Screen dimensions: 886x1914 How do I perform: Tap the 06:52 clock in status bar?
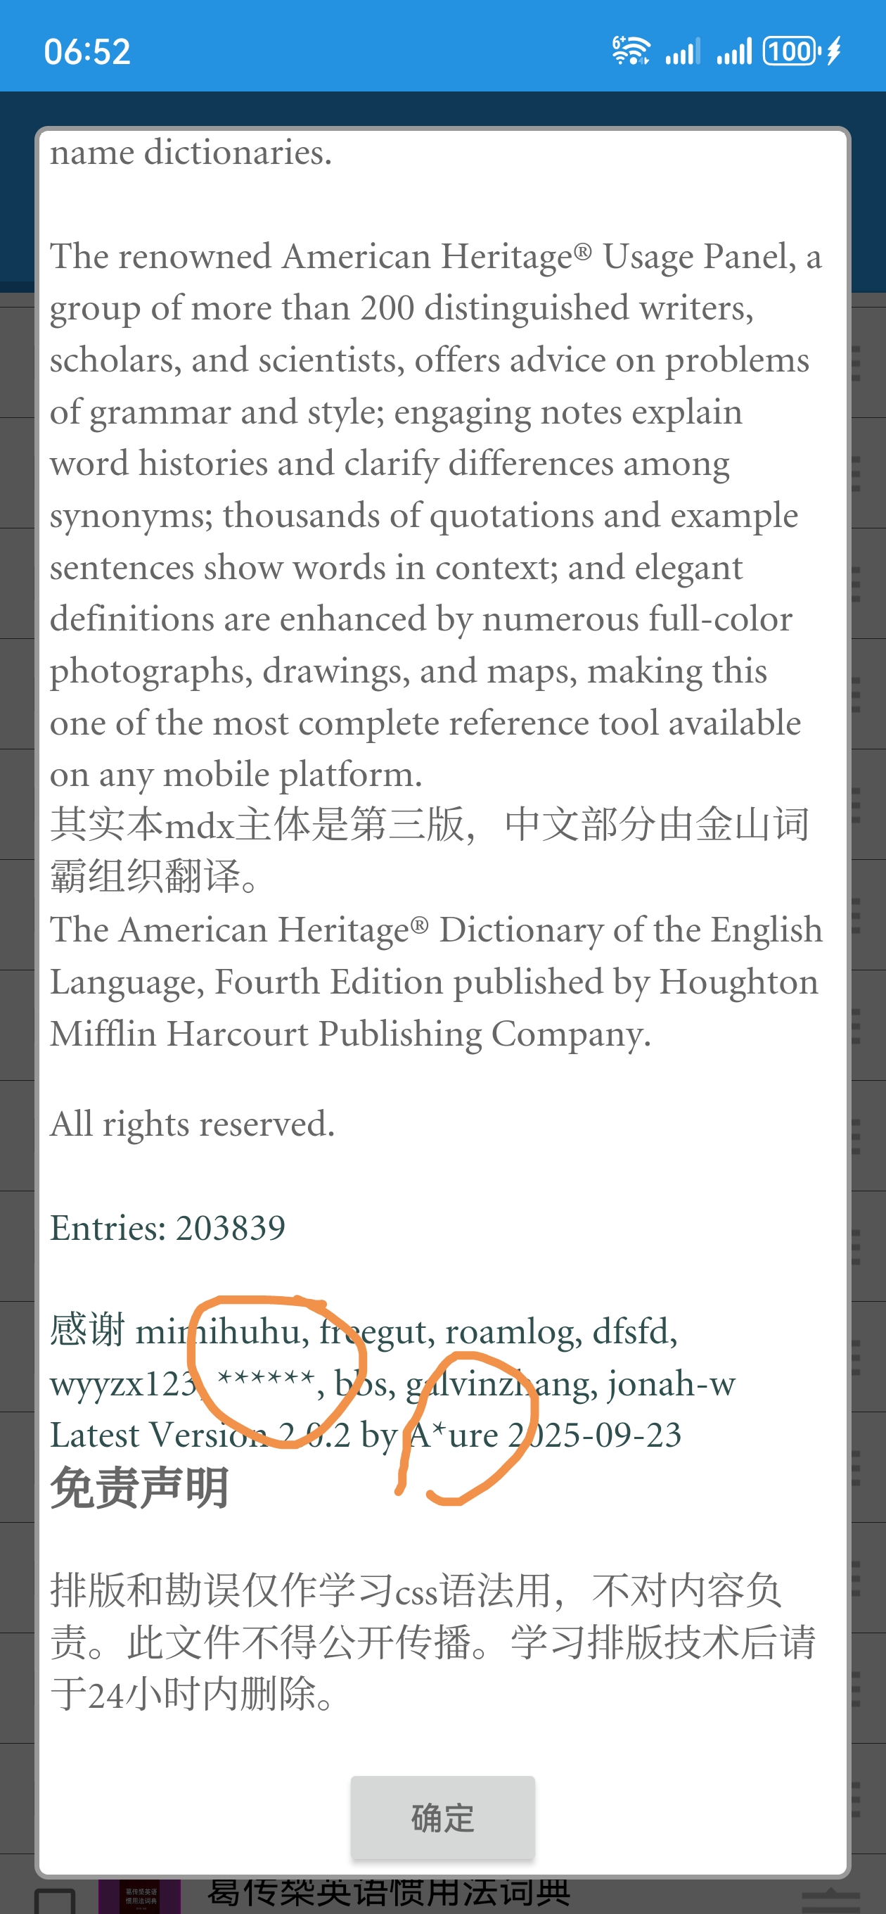tap(88, 52)
